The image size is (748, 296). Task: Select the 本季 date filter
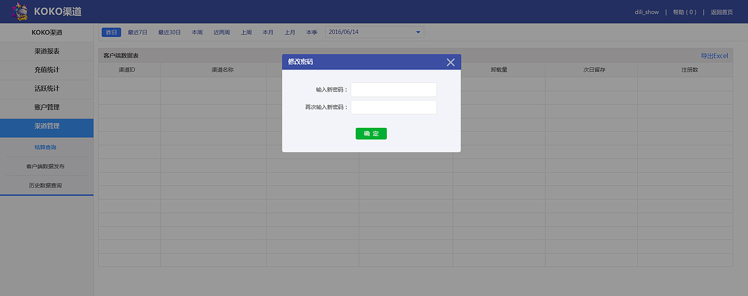coord(311,33)
